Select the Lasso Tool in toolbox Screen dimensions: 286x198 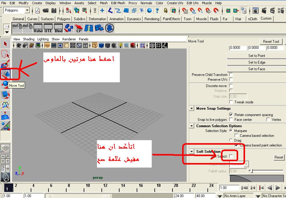5,54
